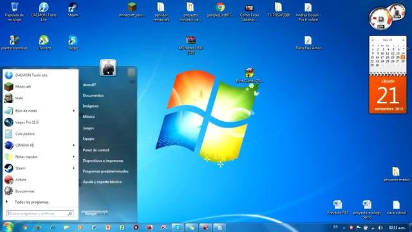Open Panel de control

click(x=96, y=150)
